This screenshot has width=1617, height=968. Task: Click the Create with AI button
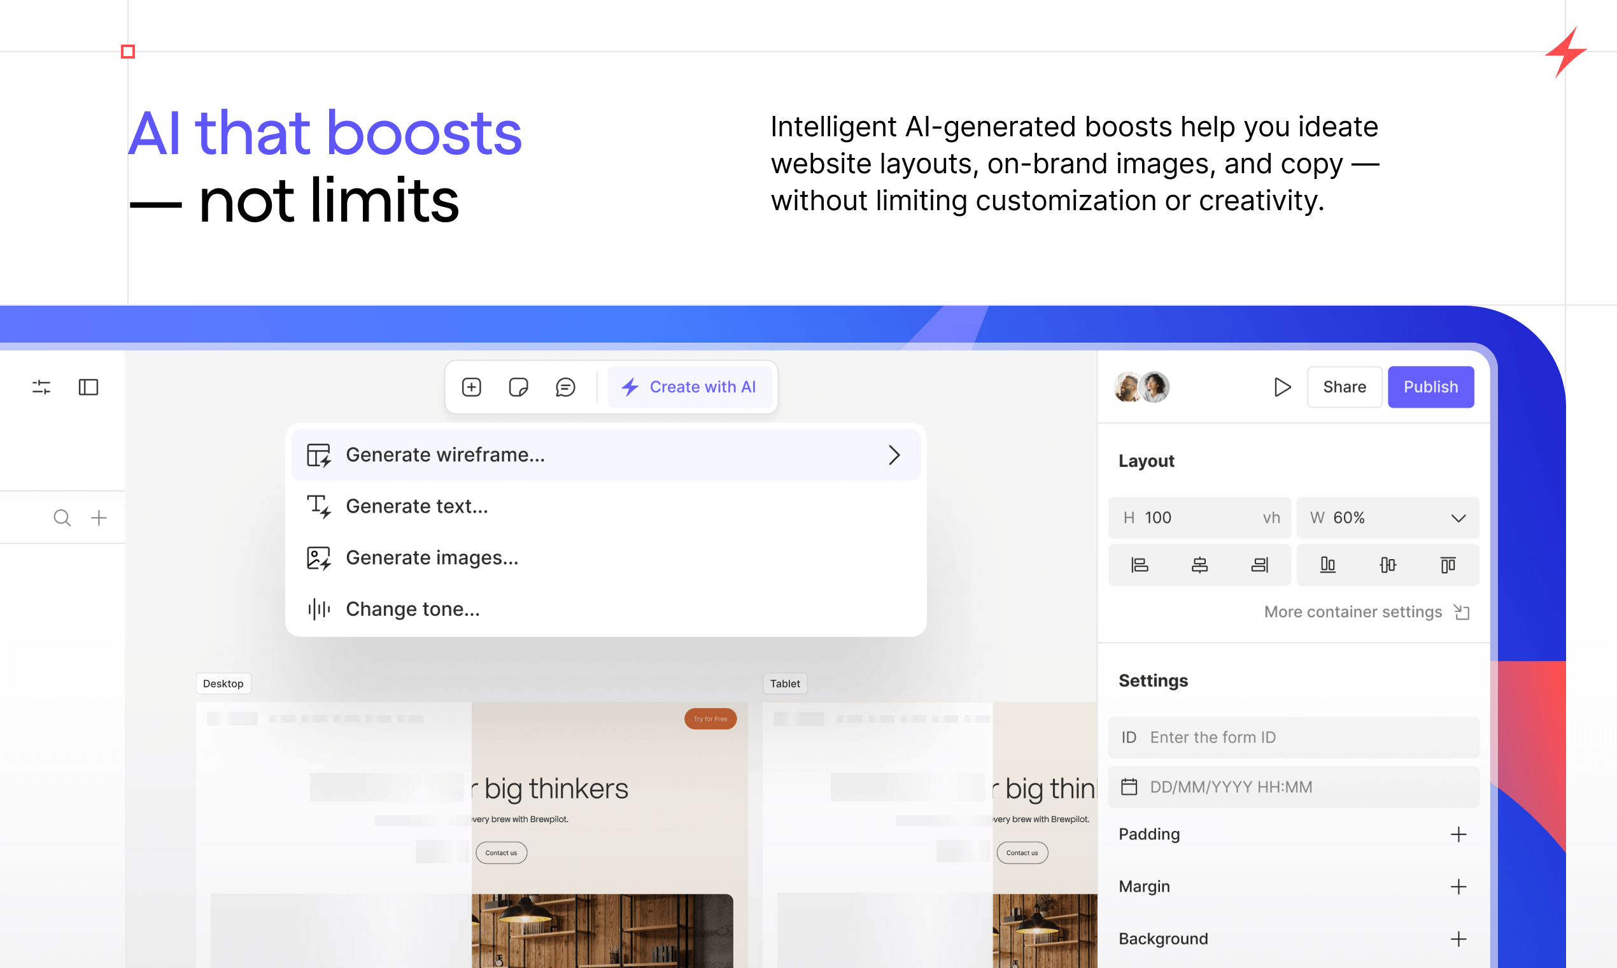[690, 387]
